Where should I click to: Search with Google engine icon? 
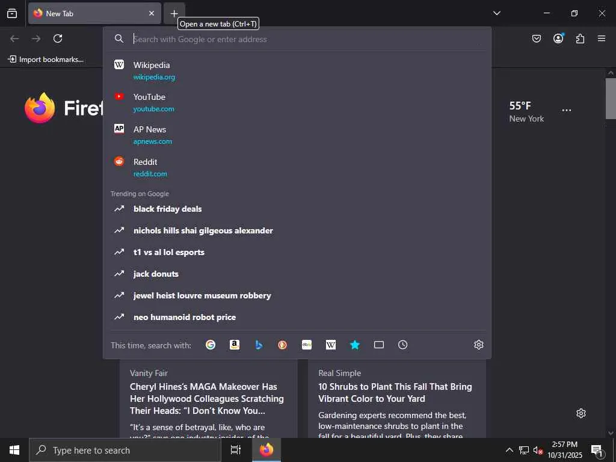pos(211,345)
